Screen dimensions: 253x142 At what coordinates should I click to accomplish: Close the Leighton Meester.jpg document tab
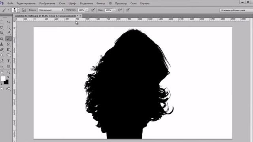pos(80,16)
